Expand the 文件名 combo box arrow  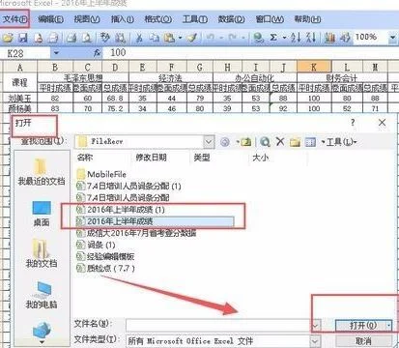point(316,325)
